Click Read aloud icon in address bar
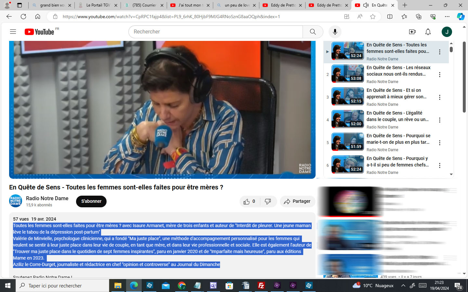 360,17
